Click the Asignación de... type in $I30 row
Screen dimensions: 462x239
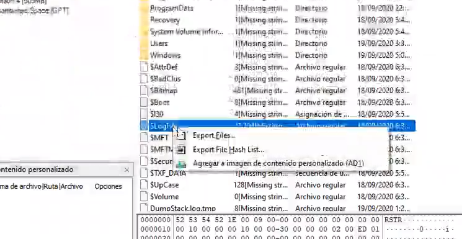click(322, 114)
